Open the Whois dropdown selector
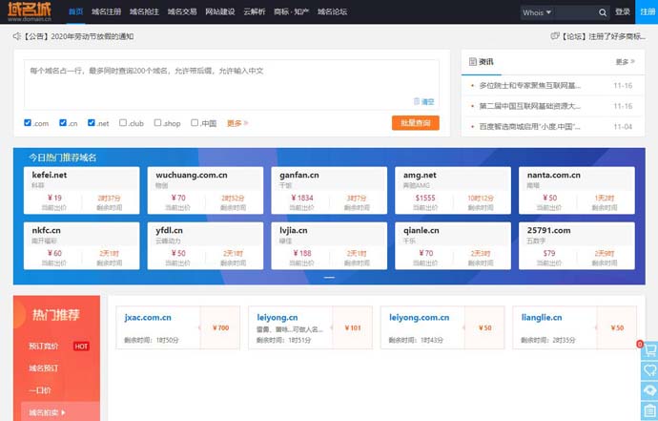 [537, 12]
